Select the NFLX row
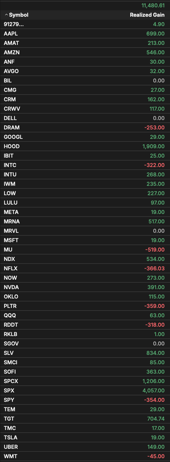The height and width of the screenshot is (462, 170). pyautogui.click(x=85, y=269)
